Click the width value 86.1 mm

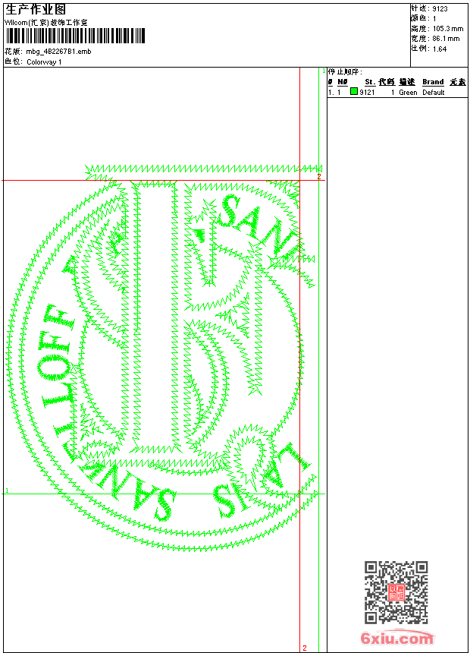click(x=446, y=39)
